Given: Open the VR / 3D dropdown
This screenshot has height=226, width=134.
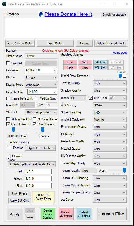Looking at the screenshot, I should tap(41, 112).
